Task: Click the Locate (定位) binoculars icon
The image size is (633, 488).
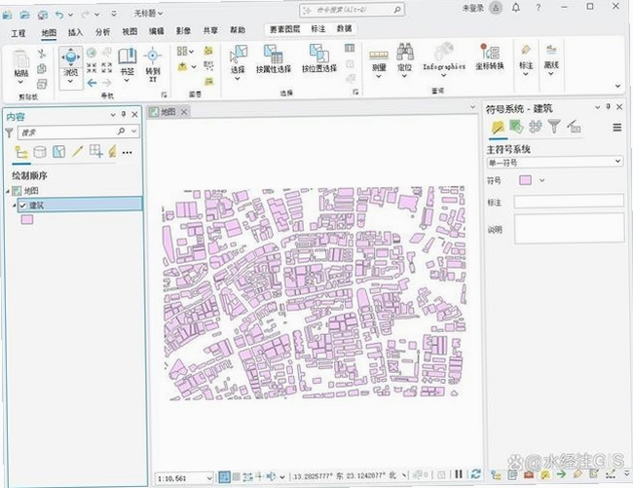Action: click(x=404, y=52)
